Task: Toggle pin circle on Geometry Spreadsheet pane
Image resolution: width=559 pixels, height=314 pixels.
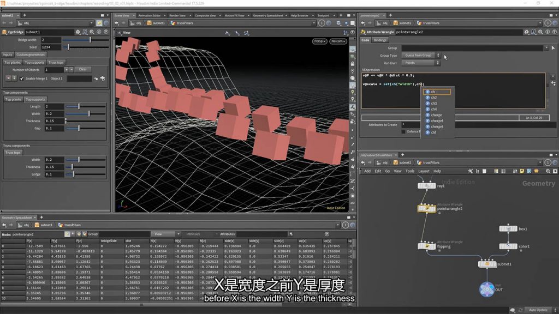Action: pyautogui.click(x=346, y=225)
